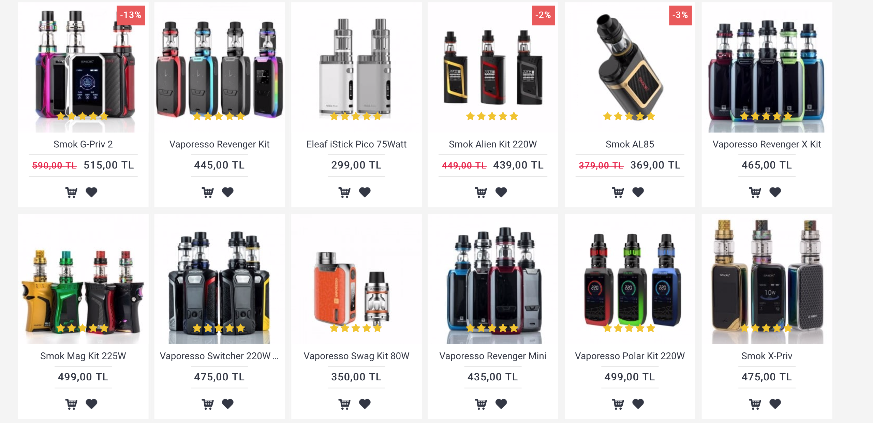Add Smok G-Priv 2 to cart
The width and height of the screenshot is (873, 423).
pyautogui.click(x=71, y=192)
